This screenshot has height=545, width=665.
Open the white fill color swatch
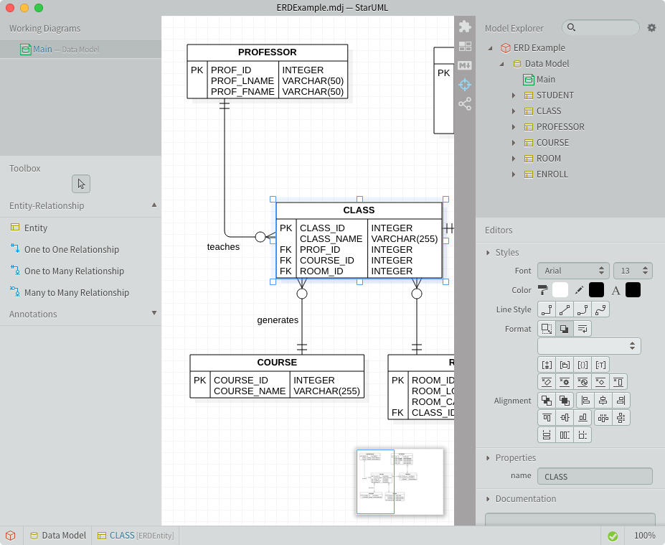pyautogui.click(x=560, y=290)
